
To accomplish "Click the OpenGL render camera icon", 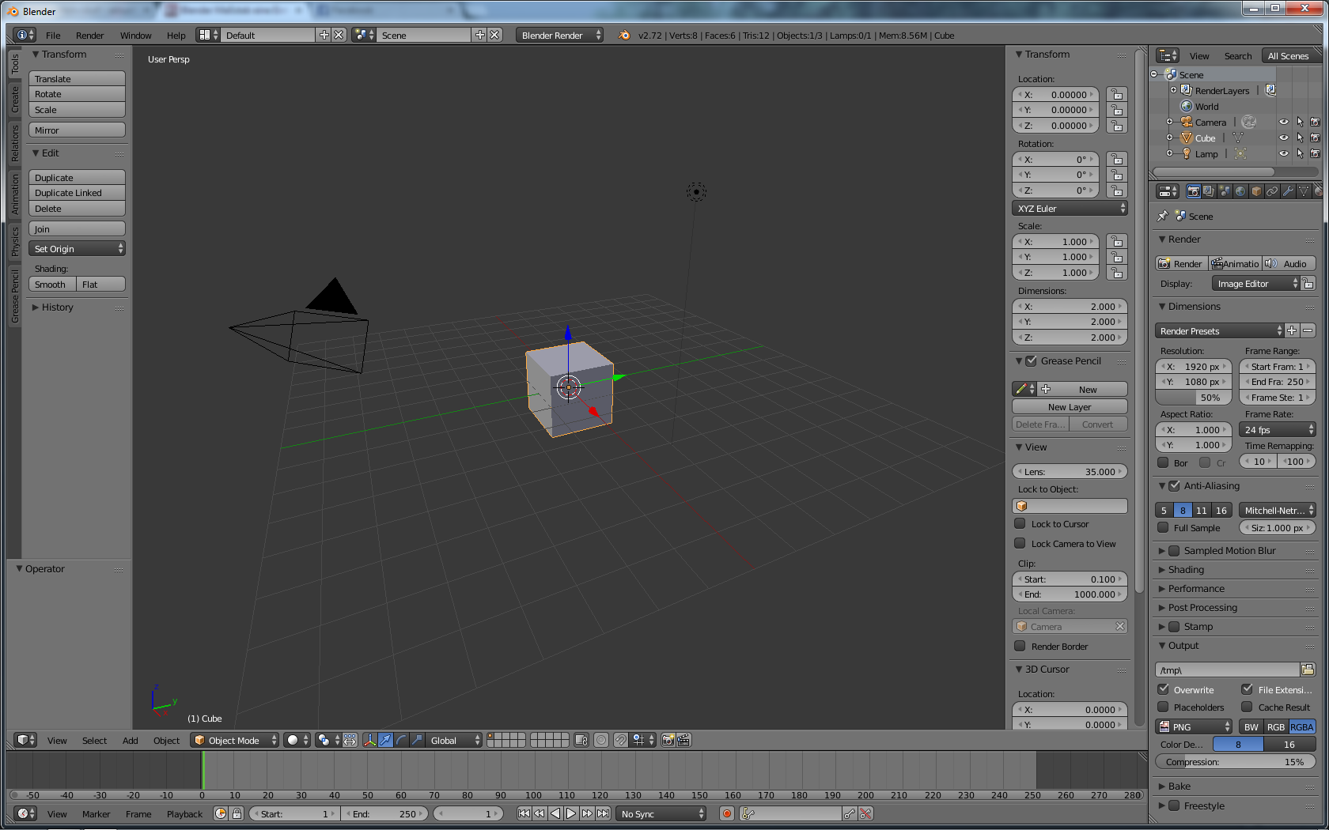I will coord(668,741).
